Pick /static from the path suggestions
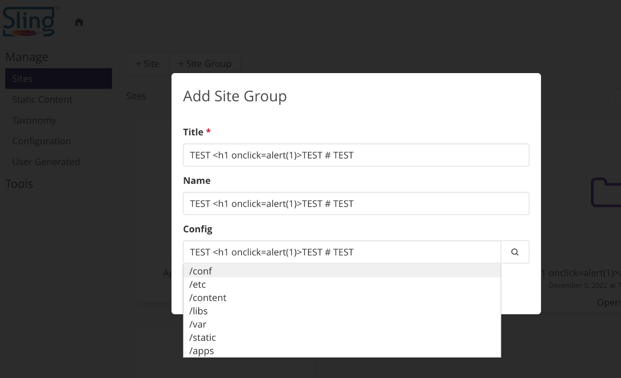621x378 pixels. (x=342, y=337)
